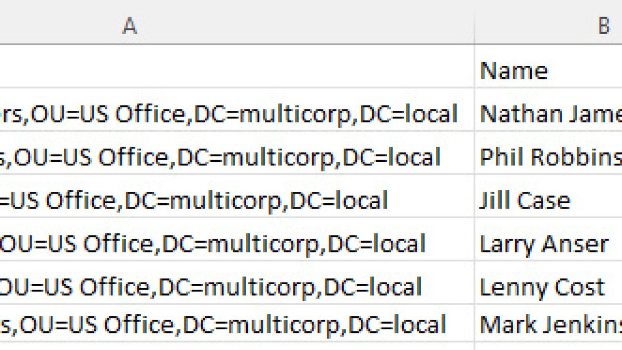Select the partial column B cell under Mark Jenkins
Screen dimensions: 622x350
tap(548, 346)
